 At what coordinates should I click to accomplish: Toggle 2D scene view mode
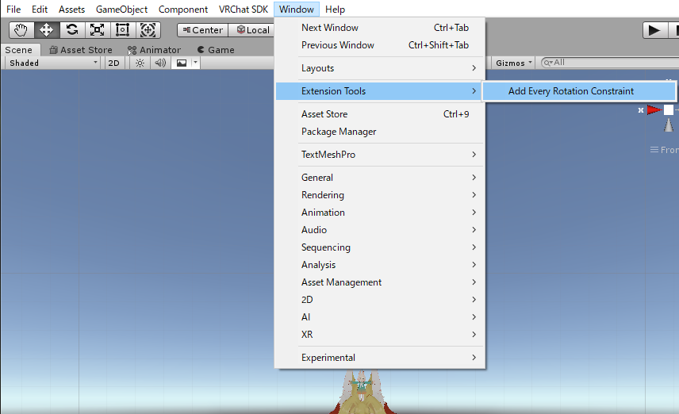[x=114, y=63]
